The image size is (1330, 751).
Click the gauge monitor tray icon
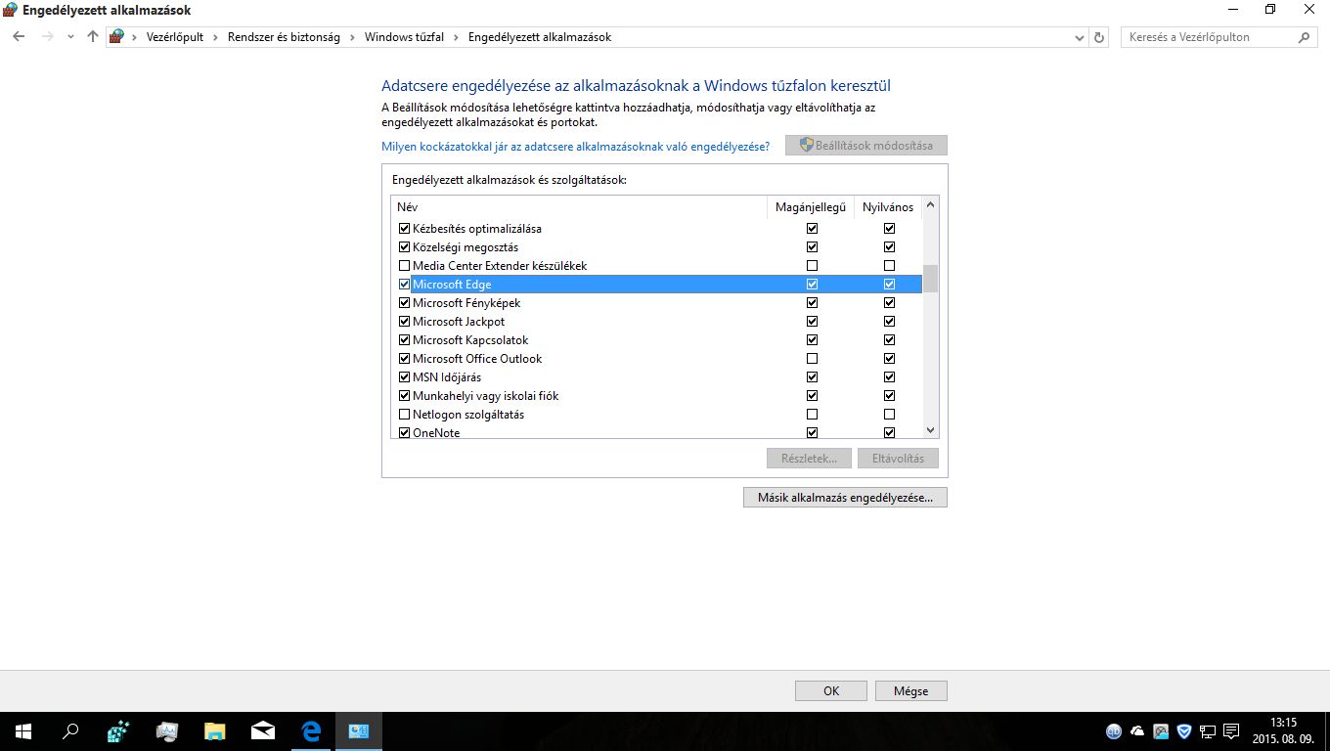1161,731
